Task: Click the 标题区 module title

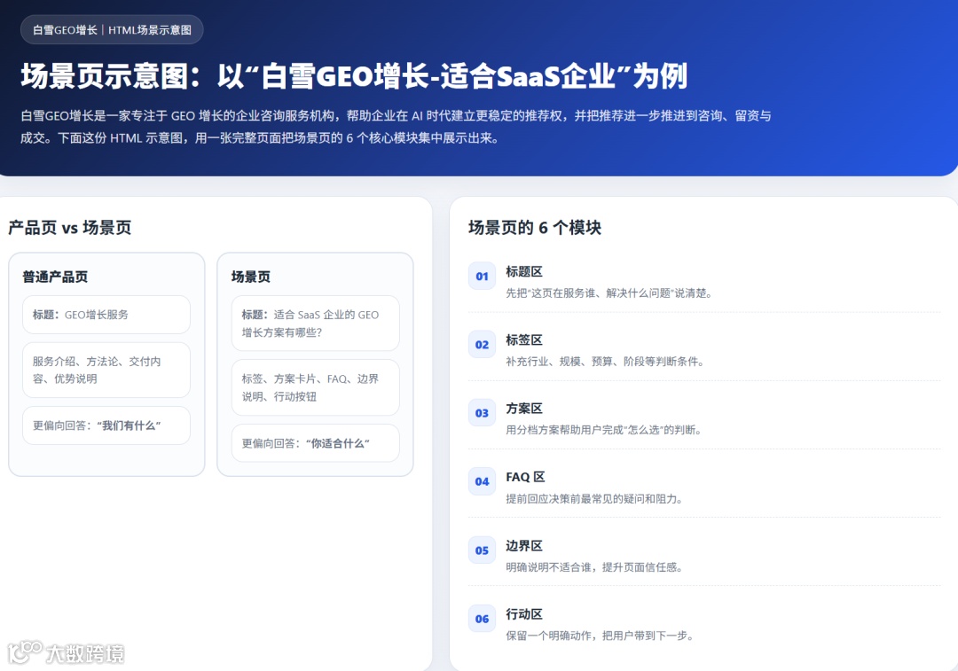Action: pyautogui.click(x=524, y=272)
